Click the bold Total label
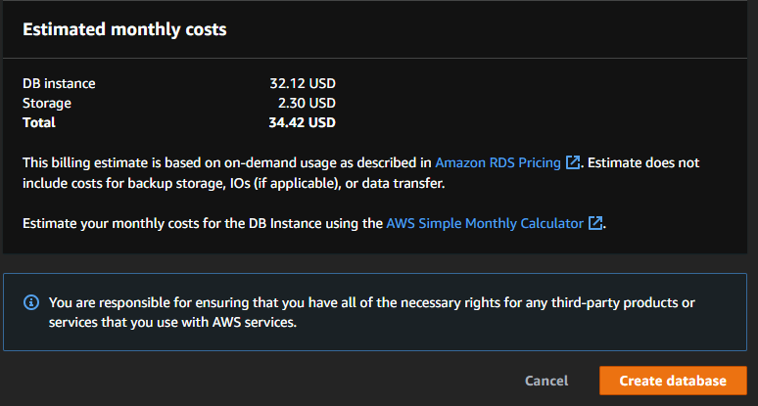The height and width of the screenshot is (406, 758). [x=39, y=122]
